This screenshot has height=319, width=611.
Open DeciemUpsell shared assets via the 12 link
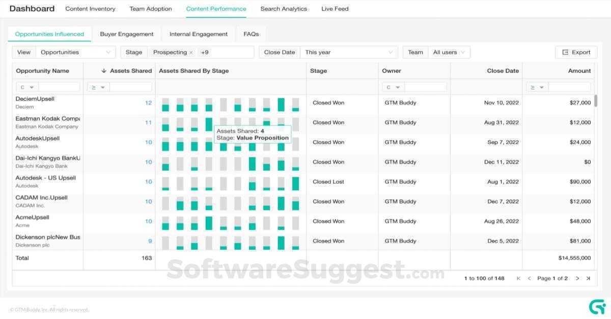click(149, 102)
